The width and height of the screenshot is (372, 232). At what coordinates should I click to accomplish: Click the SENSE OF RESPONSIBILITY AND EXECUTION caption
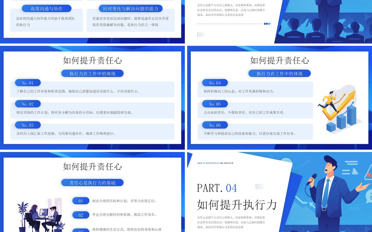coord(215,163)
